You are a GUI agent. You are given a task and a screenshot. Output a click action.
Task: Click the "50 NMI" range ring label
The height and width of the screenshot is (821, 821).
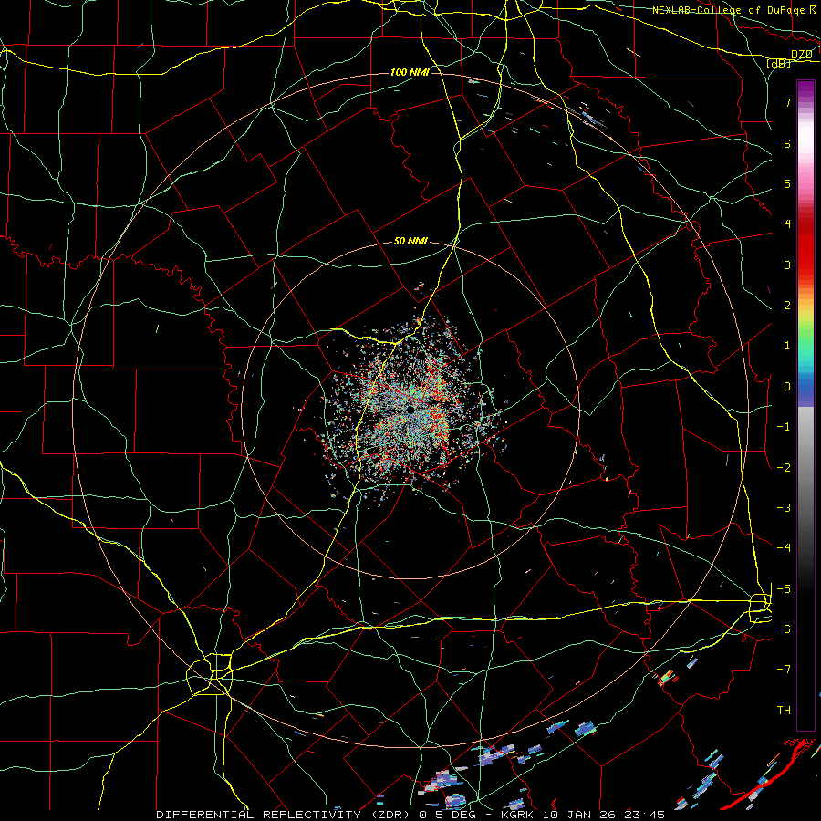pos(410,242)
